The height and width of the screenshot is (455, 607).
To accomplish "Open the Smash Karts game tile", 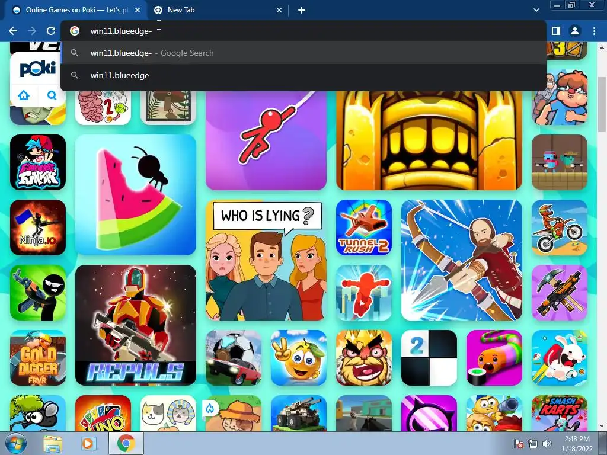I will tap(560, 413).
